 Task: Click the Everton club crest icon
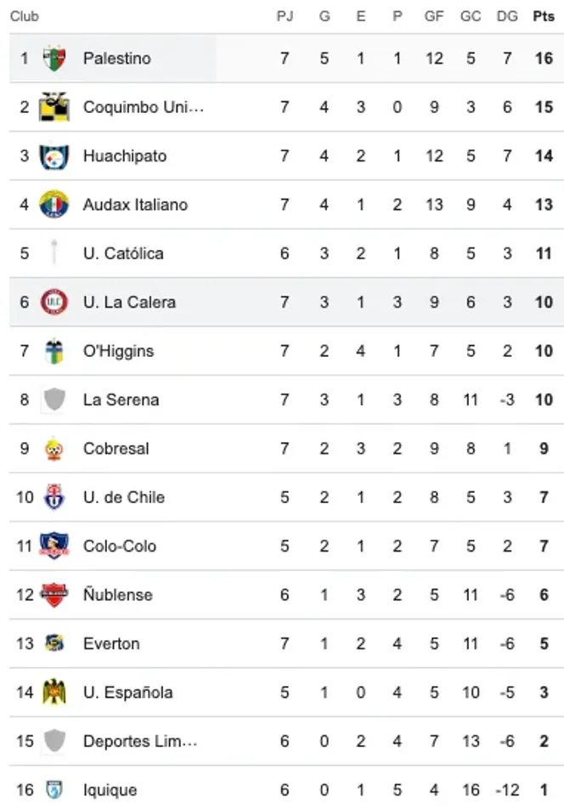click(54, 643)
